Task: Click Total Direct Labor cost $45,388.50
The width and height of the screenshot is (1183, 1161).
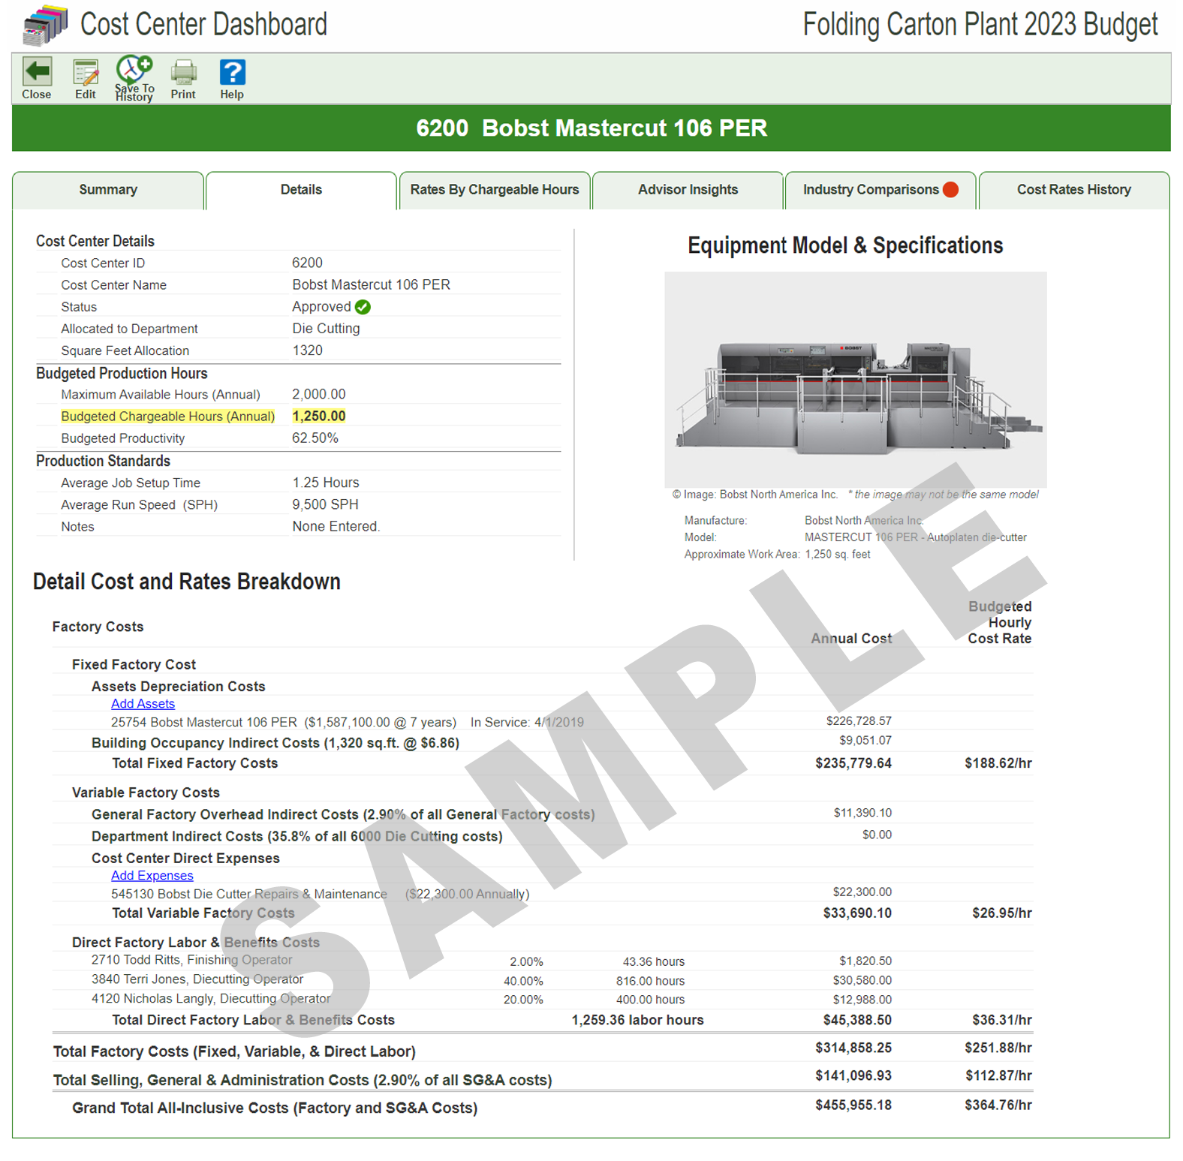Action: (x=857, y=1020)
